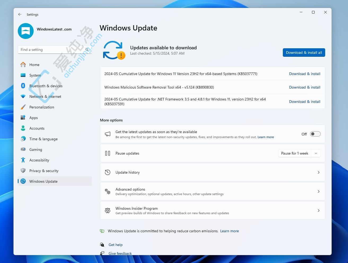Expand Update history with chevron

click(319, 172)
